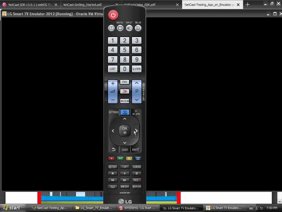Click number 7 on the remote keypad

[113, 59]
